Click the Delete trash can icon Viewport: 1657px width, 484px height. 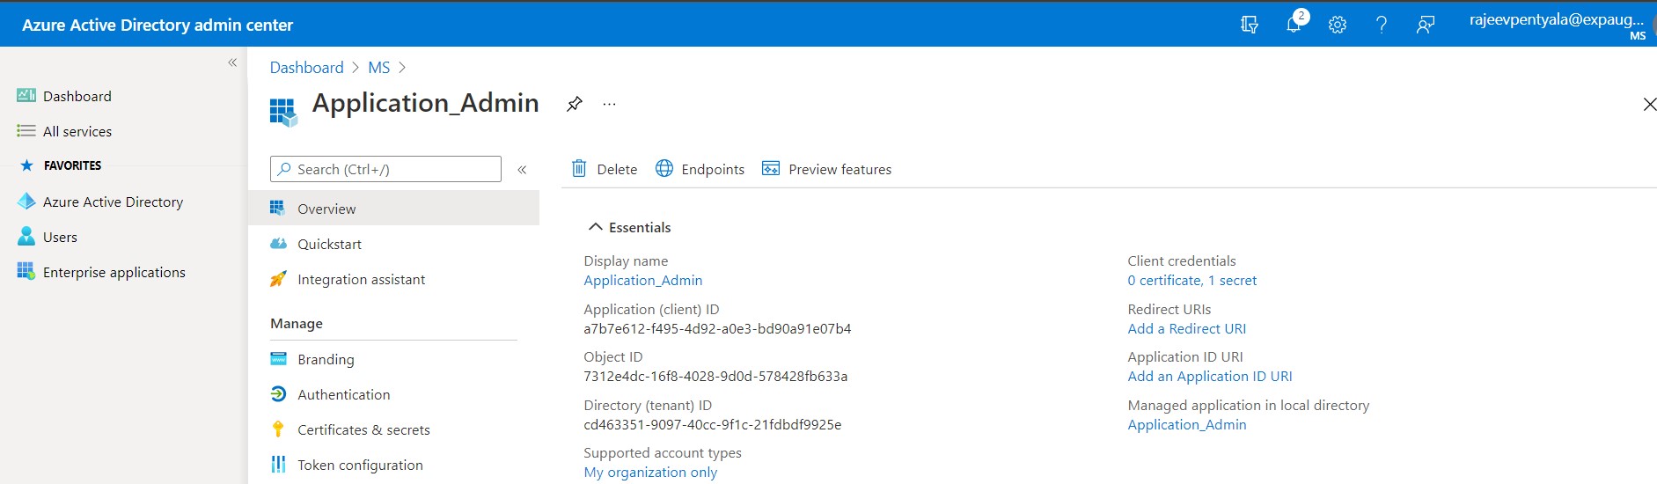[579, 168]
